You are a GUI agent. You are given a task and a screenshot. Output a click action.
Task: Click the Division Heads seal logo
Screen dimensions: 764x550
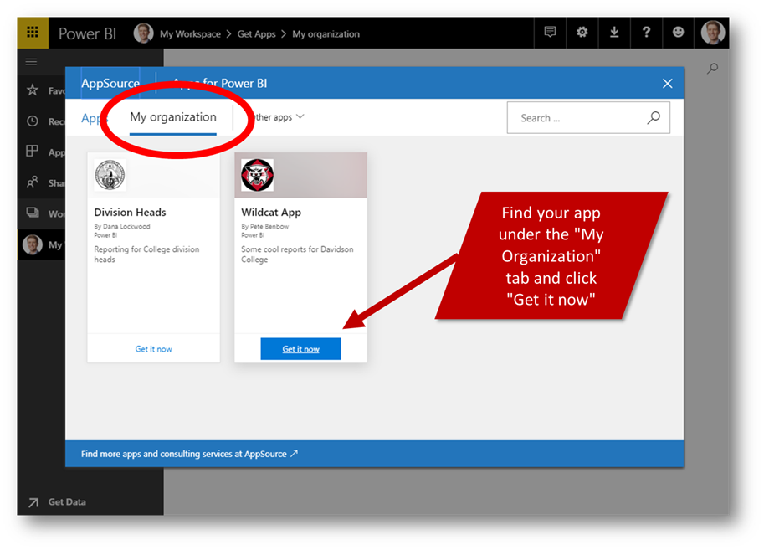[110, 175]
